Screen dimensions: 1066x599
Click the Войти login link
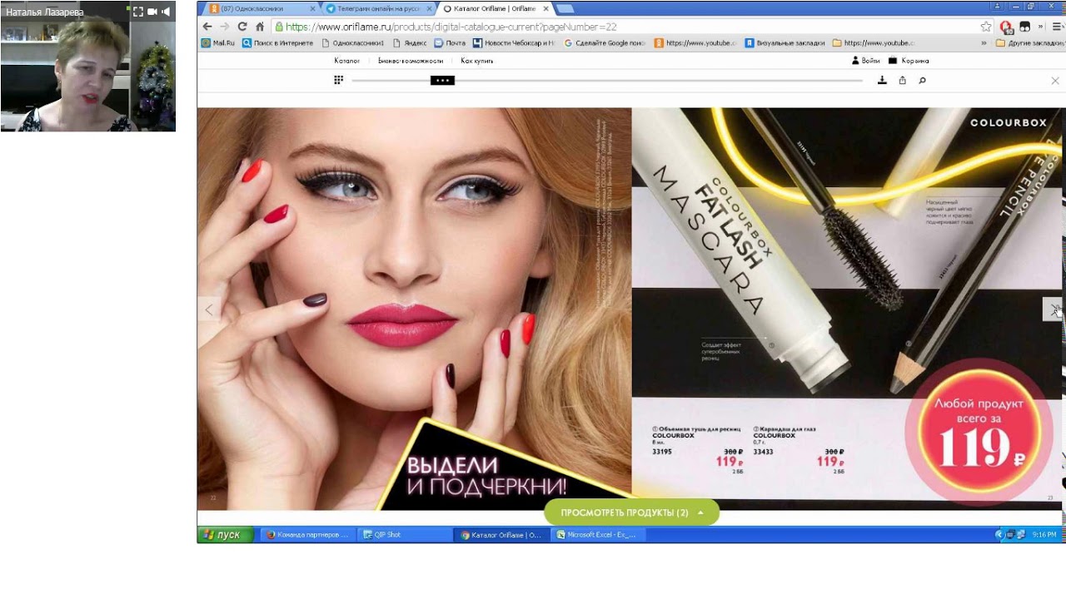tap(865, 61)
